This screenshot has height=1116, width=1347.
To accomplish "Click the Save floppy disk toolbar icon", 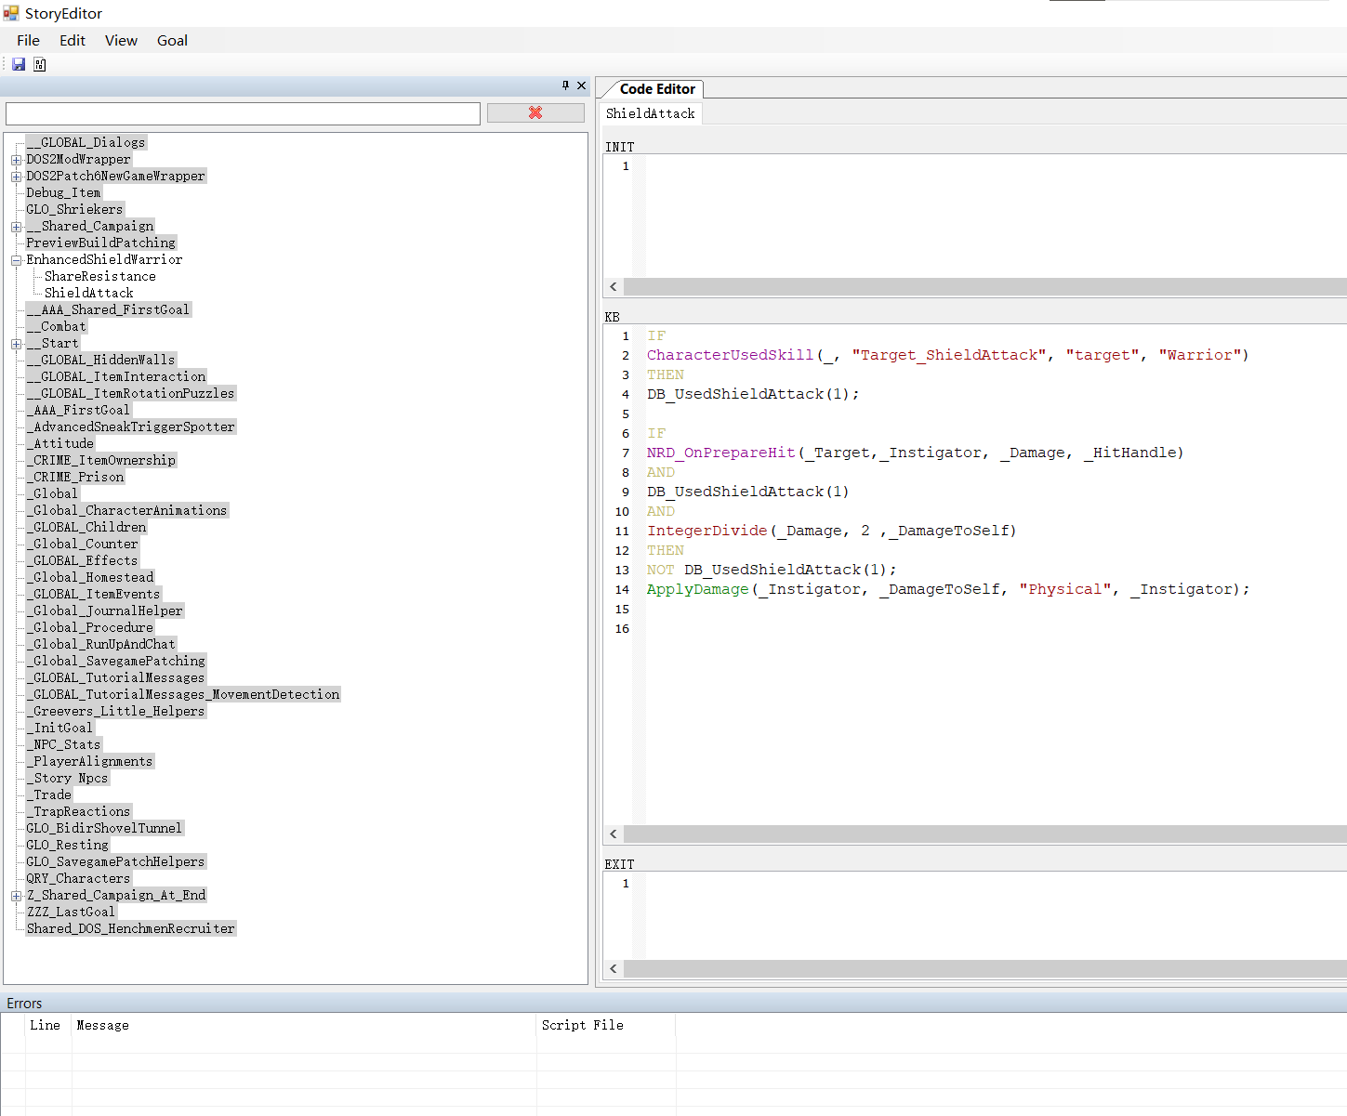I will tap(19, 64).
